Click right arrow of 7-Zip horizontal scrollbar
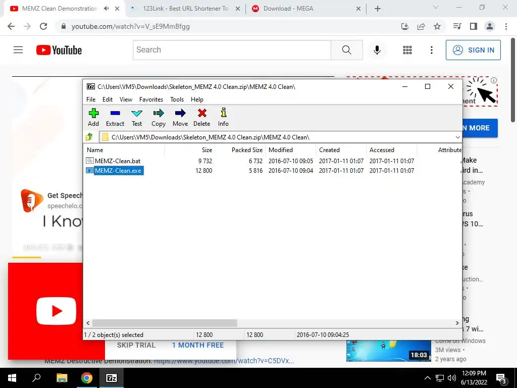The width and height of the screenshot is (517, 388). click(457, 323)
